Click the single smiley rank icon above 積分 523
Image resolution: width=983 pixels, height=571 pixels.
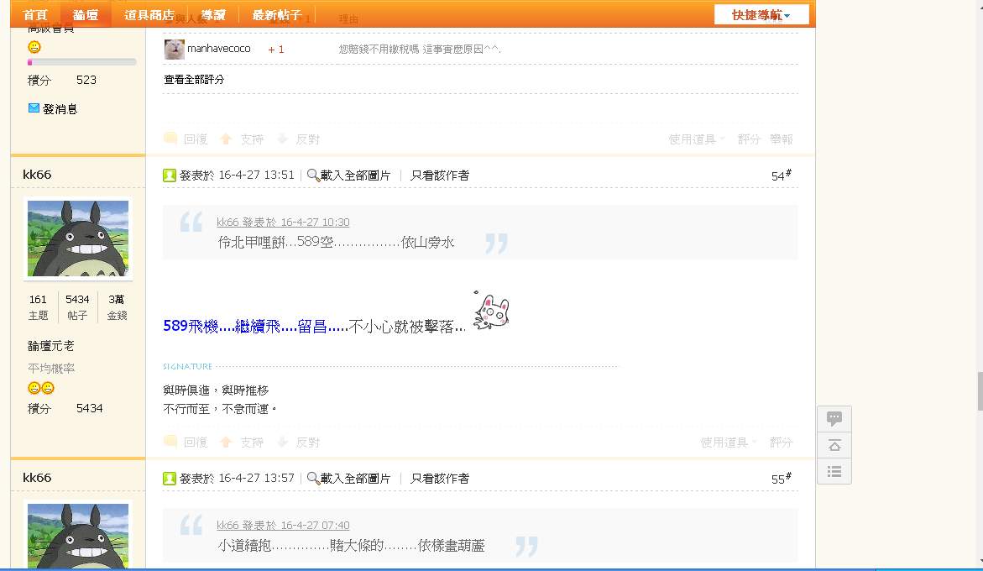tap(34, 47)
